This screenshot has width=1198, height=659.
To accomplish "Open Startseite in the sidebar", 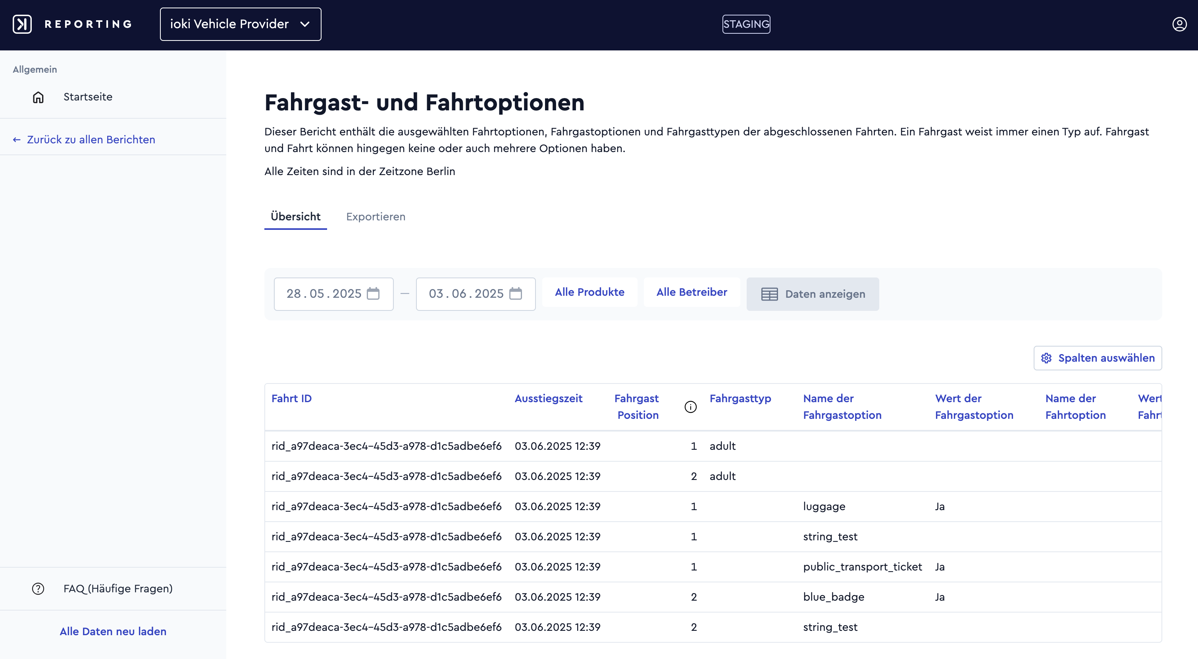I will pos(88,97).
